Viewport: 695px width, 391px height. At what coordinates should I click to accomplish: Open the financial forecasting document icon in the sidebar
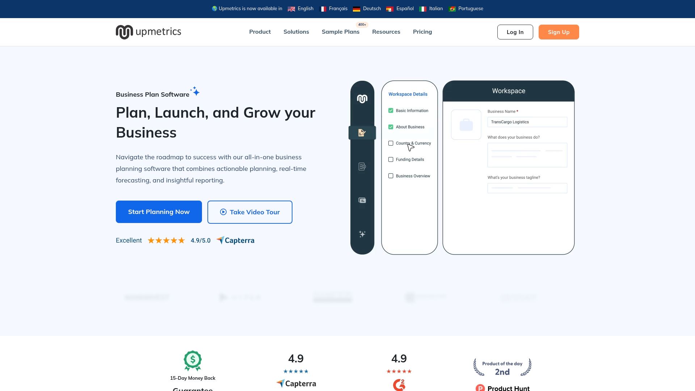pyautogui.click(x=362, y=166)
